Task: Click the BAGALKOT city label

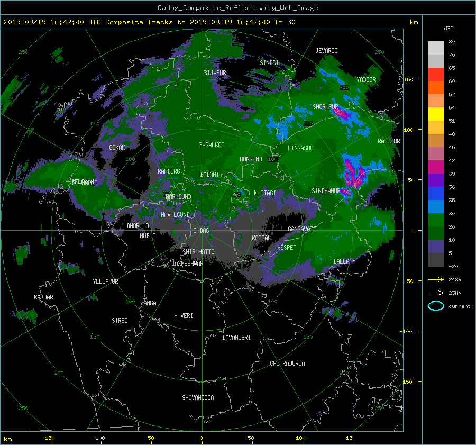Action: click(x=212, y=145)
